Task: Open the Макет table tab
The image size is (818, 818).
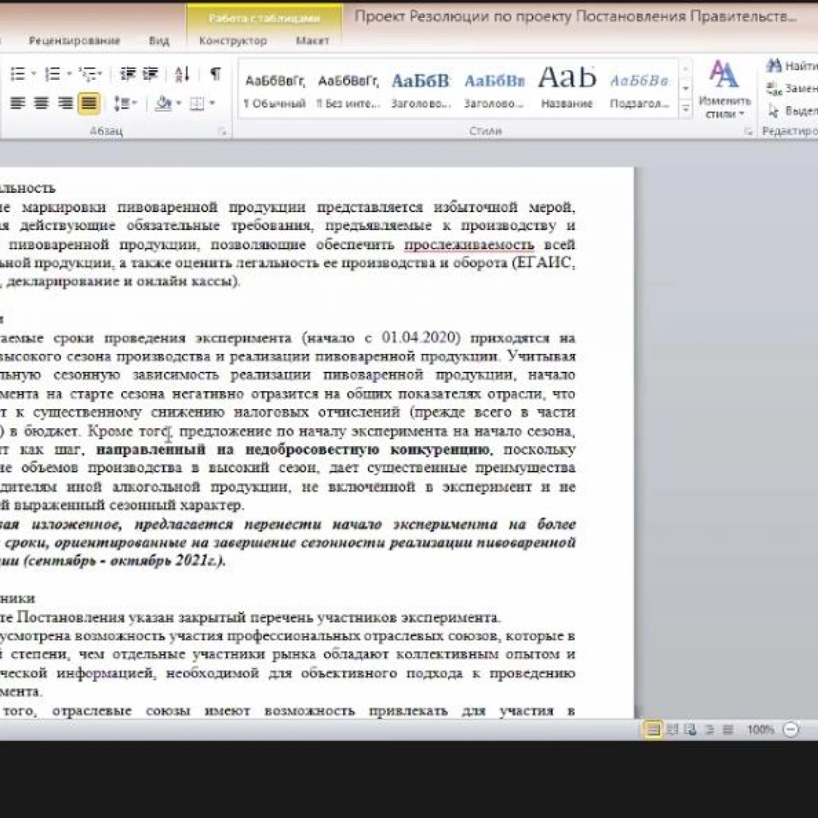Action: (312, 41)
